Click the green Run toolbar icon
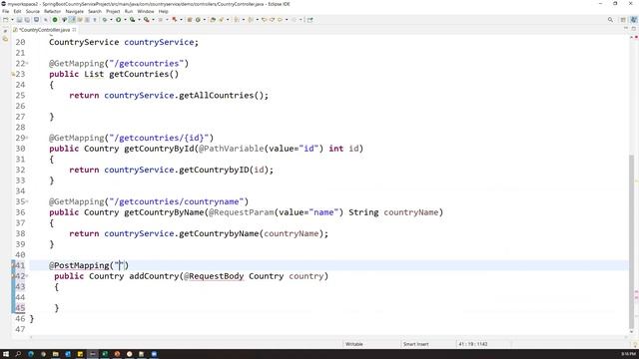 pyautogui.click(x=118, y=20)
